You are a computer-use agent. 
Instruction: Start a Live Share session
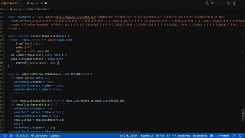[39, 136]
